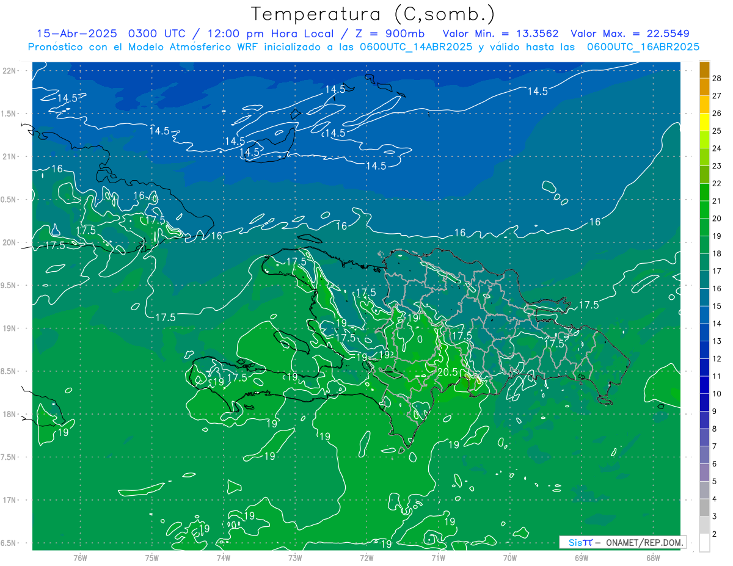This screenshot has width=733, height=566.
Task: Click color bar segment between 21 and 22
Action: [x=704, y=192]
